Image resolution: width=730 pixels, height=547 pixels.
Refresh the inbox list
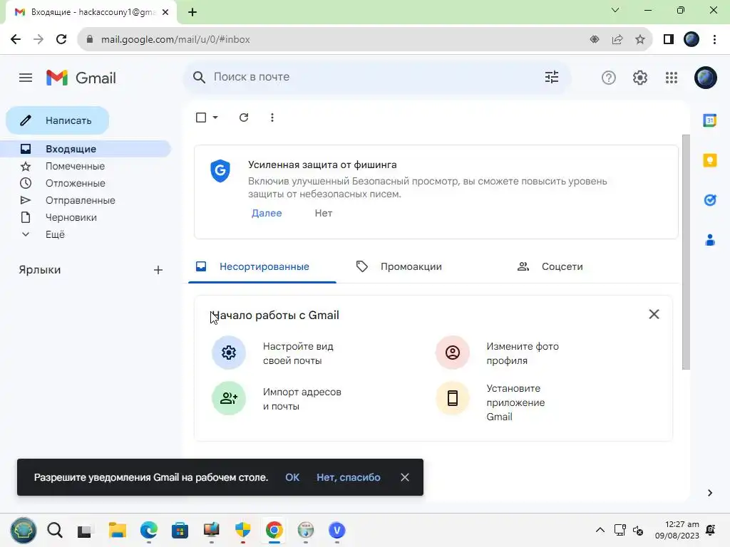pyautogui.click(x=244, y=118)
